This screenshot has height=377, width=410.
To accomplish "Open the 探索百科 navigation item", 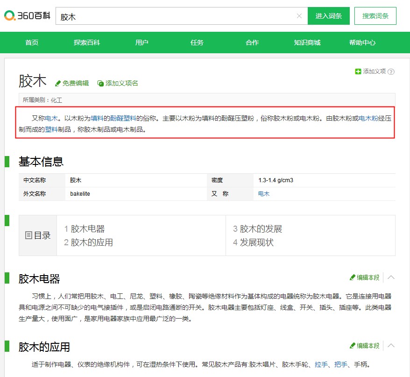I will click(x=87, y=43).
